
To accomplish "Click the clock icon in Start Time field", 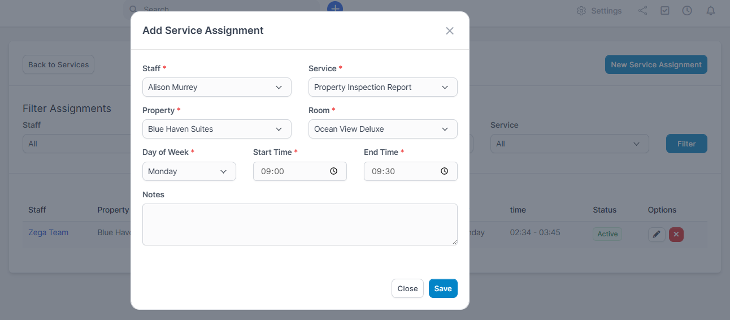I will tap(333, 171).
